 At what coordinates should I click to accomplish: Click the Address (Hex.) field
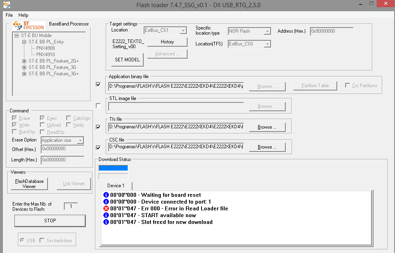[x=332, y=31]
